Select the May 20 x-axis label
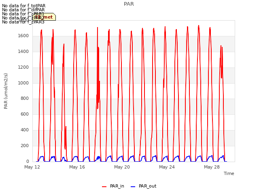 [122, 167]
